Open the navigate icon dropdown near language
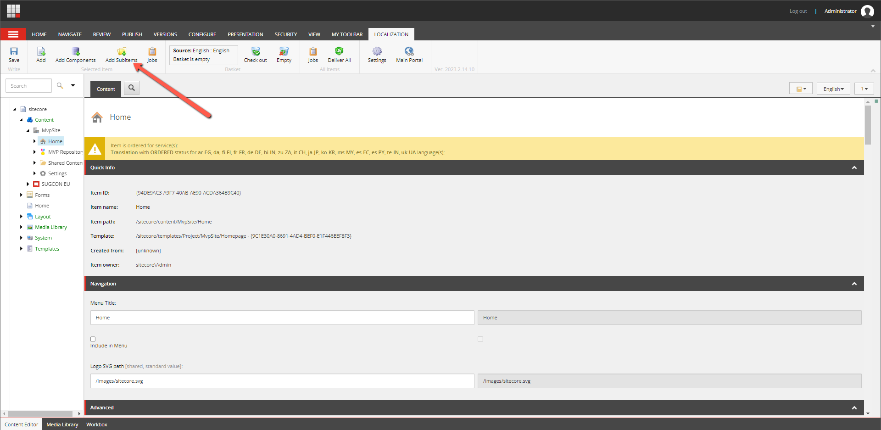 pos(801,89)
